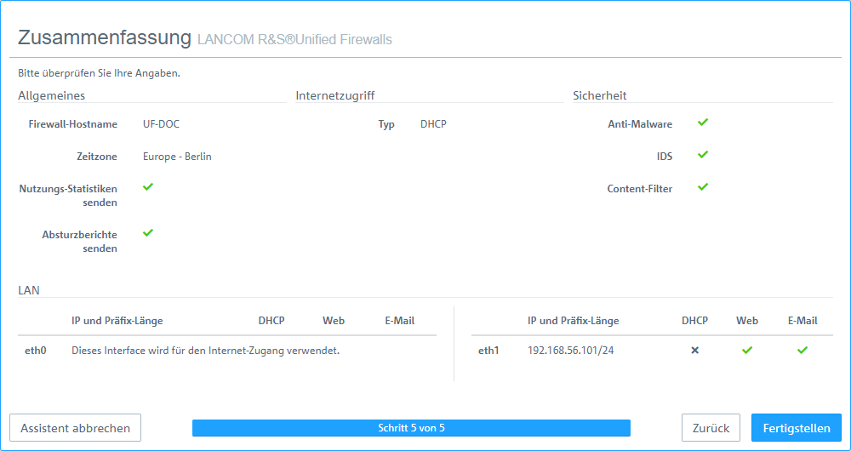This screenshot has height=451, width=851.
Task: Click the Schritt 5 von 5 progress bar
Action: click(411, 428)
